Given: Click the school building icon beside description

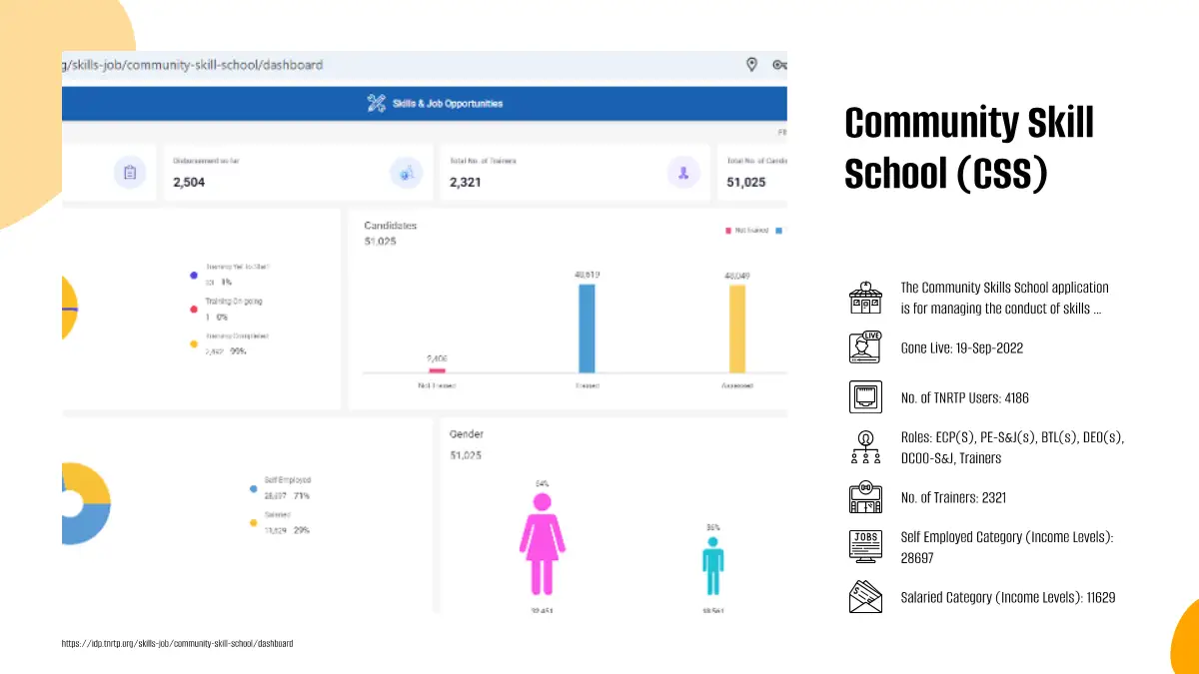Looking at the screenshot, I should pyautogui.click(x=865, y=298).
